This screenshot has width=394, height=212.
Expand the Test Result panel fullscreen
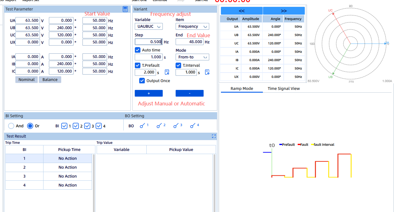pos(214,136)
